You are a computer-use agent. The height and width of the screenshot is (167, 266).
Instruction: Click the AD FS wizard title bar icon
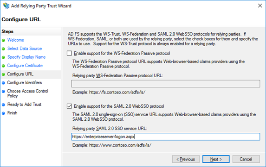click(6, 6)
